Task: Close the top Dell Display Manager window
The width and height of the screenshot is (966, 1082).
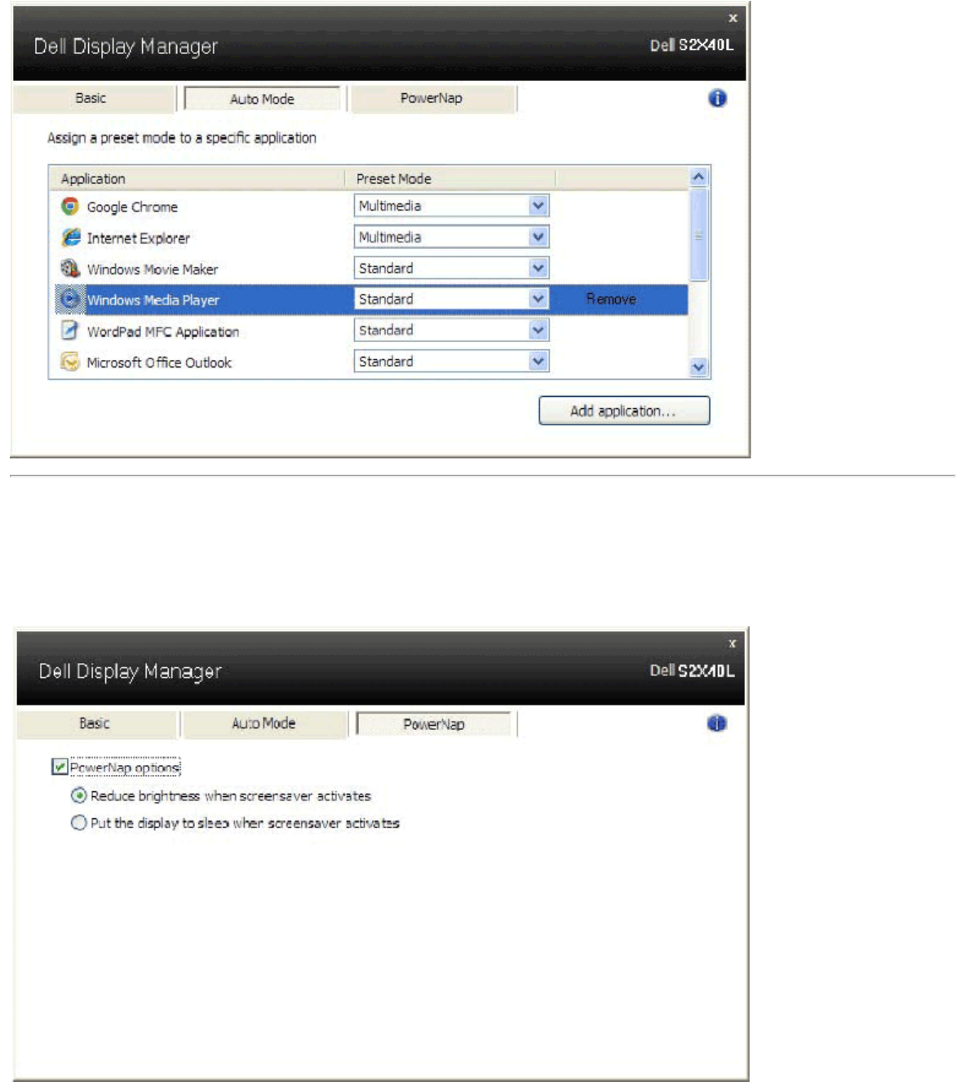Action: (733, 18)
